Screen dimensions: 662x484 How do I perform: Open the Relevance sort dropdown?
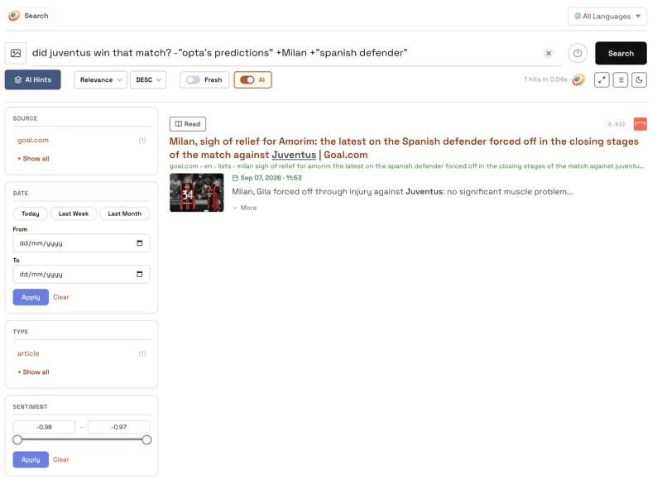click(100, 79)
